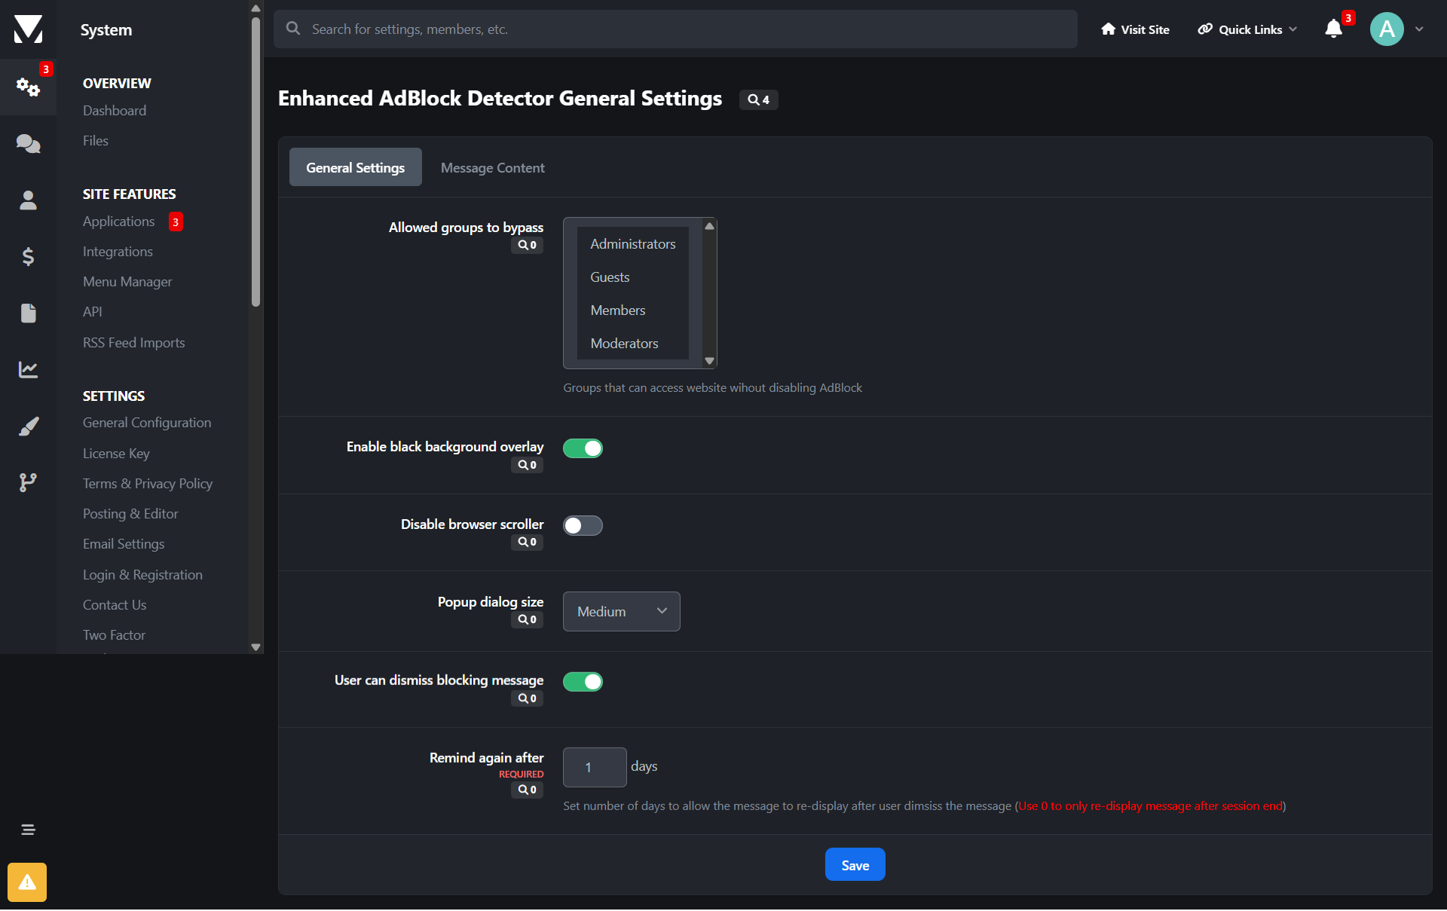Toggle User can dismiss blocking message switch
The height and width of the screenshot is (911, 1447).
(x=583, y=682)
